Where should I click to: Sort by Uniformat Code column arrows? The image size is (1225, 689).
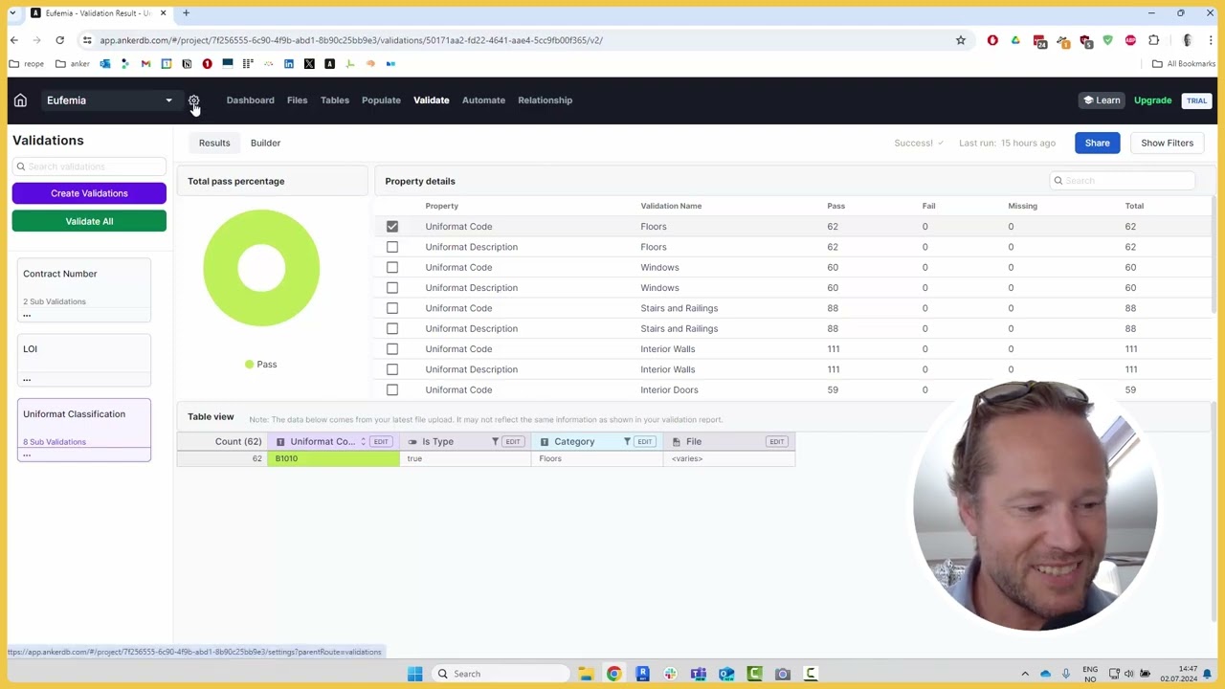363,442
